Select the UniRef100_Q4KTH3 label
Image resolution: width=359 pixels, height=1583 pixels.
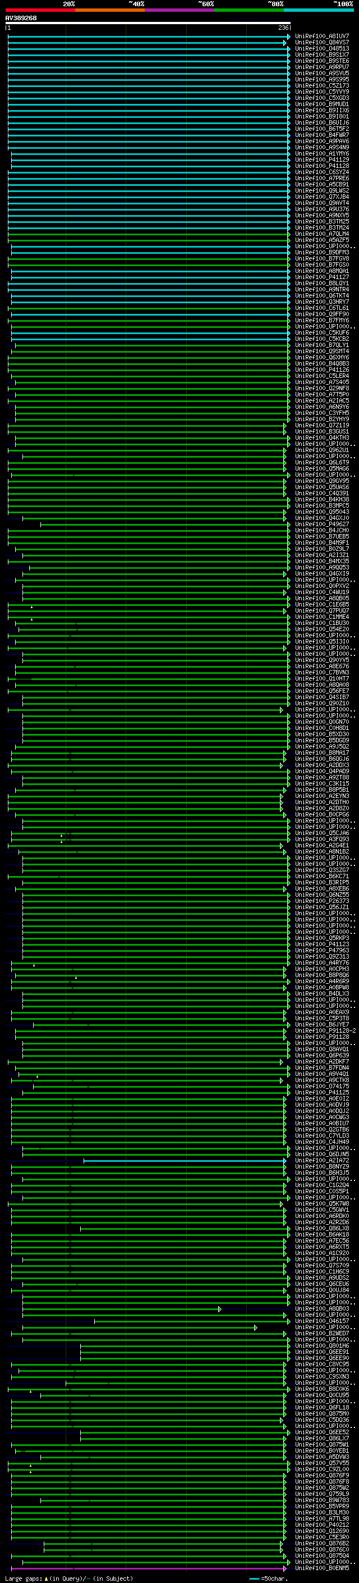click(322, 438)
